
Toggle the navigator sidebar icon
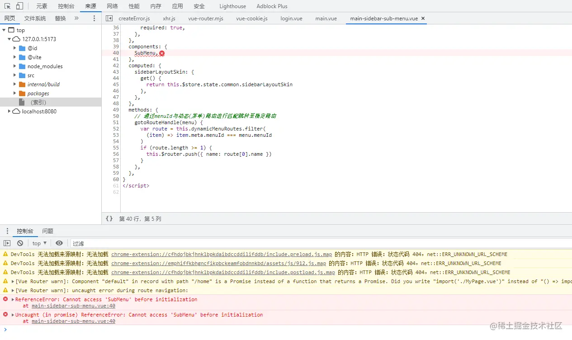point(109,19)
